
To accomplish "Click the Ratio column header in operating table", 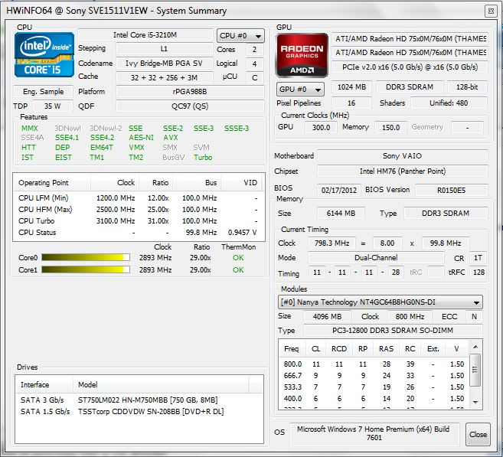I will point(155,183).
